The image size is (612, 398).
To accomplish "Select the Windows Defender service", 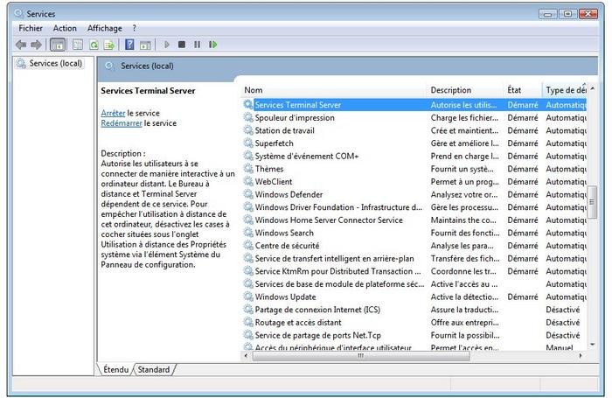I will point(414,194).
